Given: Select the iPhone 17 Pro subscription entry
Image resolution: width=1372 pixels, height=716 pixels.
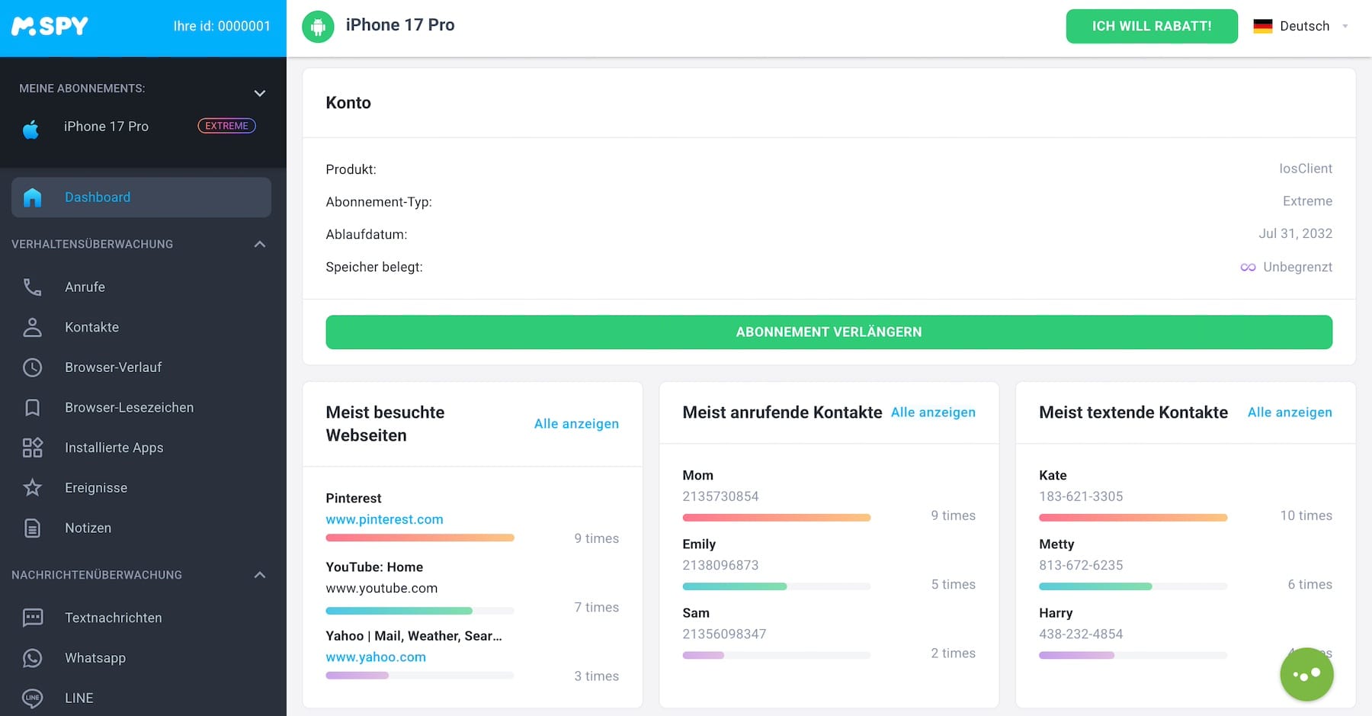Looking at the screenshot, I should coord(143,127).
